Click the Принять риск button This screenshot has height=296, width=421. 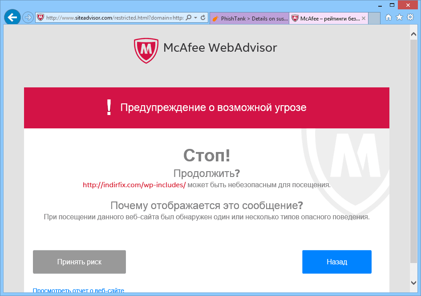(79, 262)
